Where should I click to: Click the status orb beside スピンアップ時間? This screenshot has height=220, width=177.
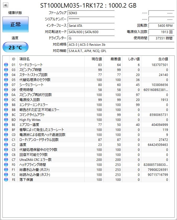[x=6, y=70]
